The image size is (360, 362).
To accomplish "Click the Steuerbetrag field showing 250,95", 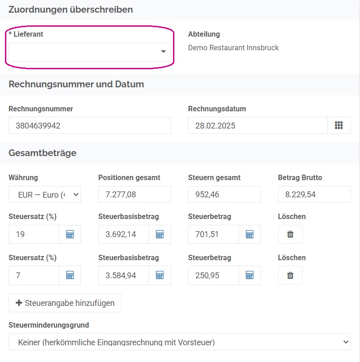I will coord(213,275).
